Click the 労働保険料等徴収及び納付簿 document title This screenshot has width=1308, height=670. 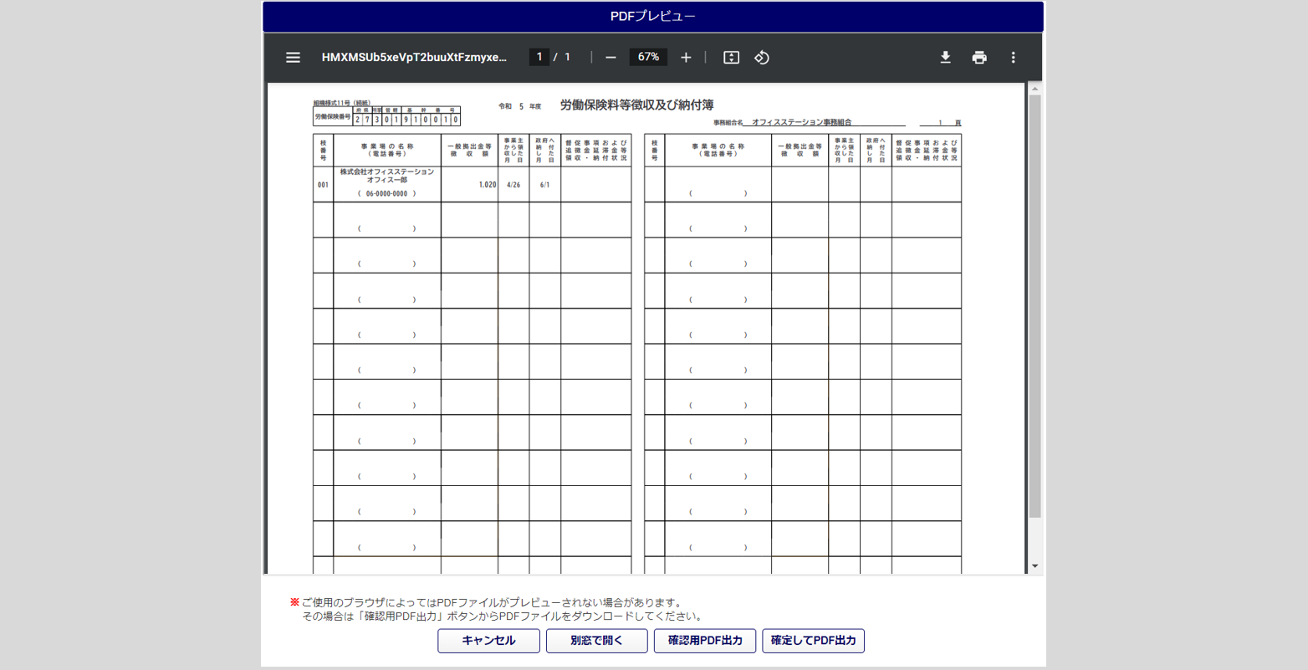(x=636, y=105)
